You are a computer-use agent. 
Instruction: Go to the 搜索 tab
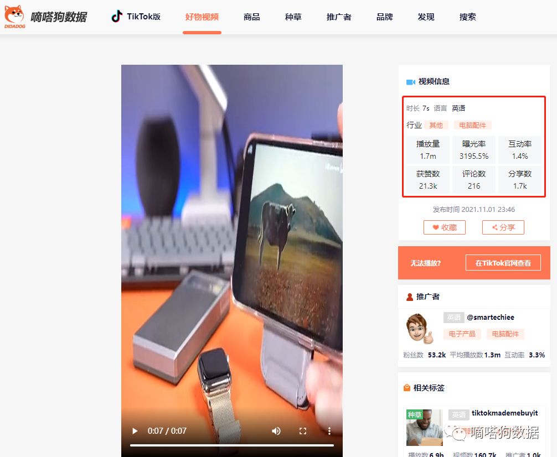pos(467,17)
